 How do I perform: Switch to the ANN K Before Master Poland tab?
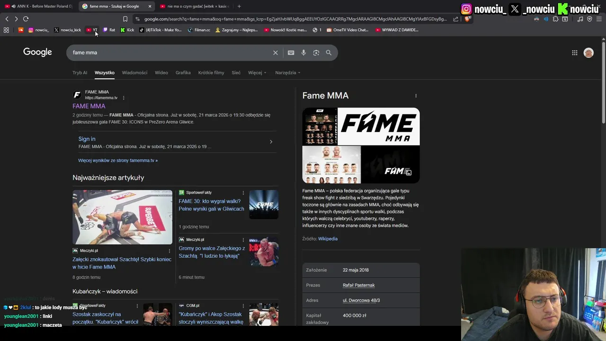(x=38, y=6)
